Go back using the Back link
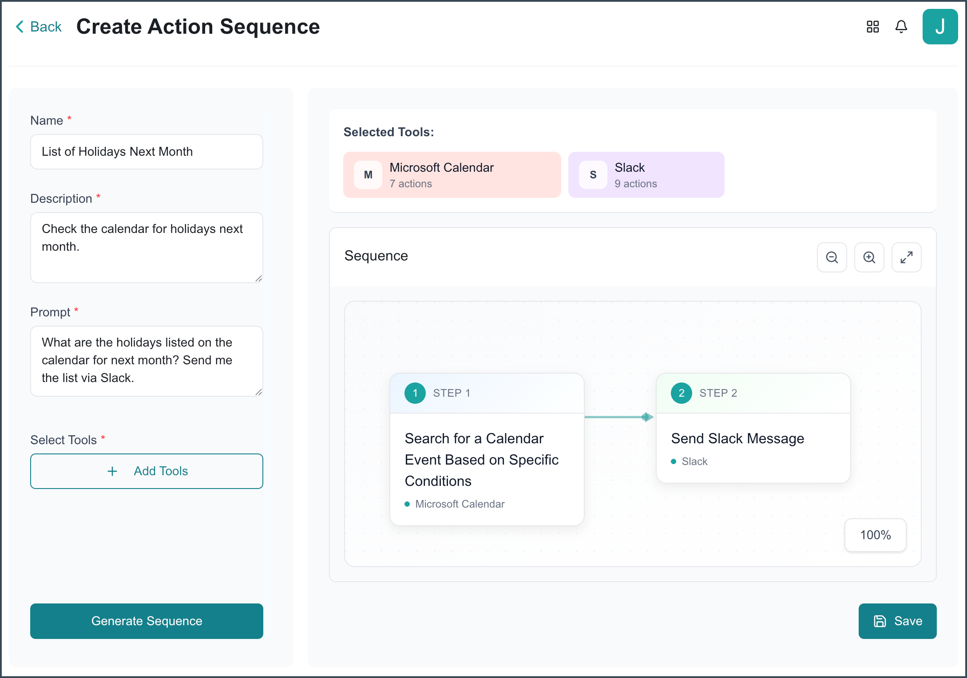 click(39, 27)
